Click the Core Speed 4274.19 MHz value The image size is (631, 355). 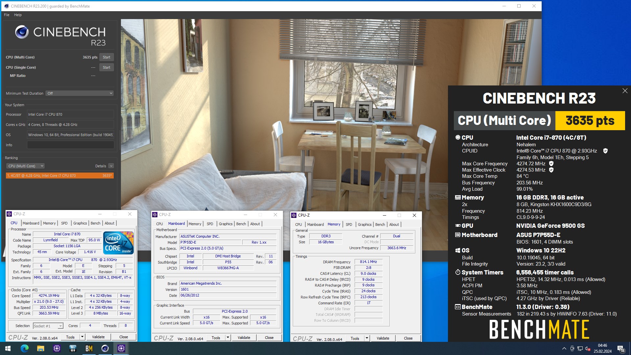(x=49, y=296)
